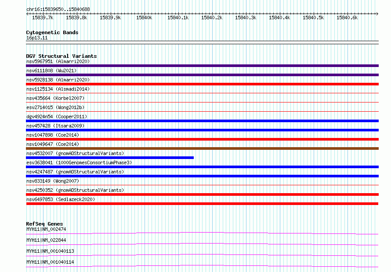Open nsv4250352 (gnomADStructuralVariants) label
Viewport: 391px width, 272px height.
click(x=75, y=190)
